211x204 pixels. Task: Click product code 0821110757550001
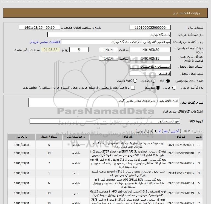coord(181,145)
